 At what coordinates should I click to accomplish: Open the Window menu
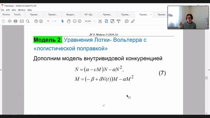click(22, 10)
